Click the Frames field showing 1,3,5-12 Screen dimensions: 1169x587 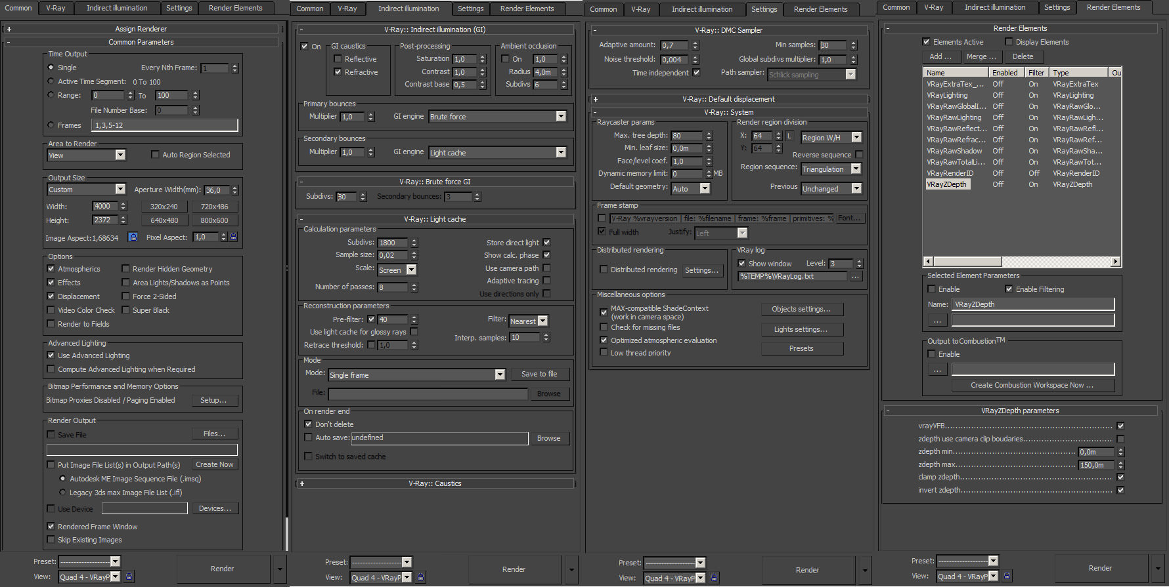[165, 125]
